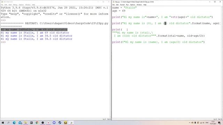Screen dimensions: 223x125
Task: Show hidden system tray icons
Action: pos(190,123)
